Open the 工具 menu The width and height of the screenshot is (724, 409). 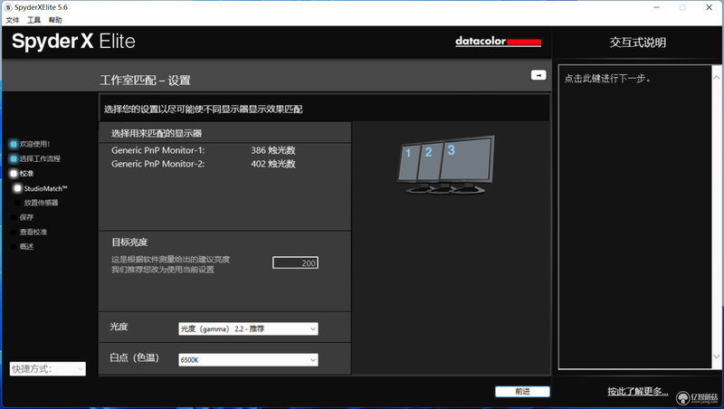click(x=33, y=20)
